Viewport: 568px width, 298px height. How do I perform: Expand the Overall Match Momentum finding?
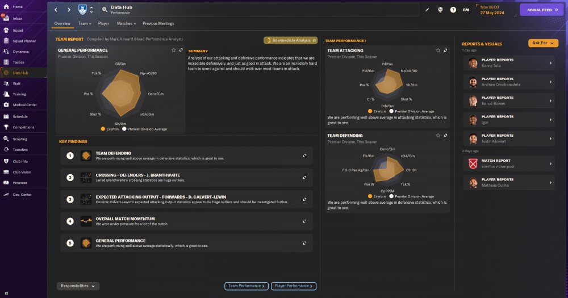pos(304,221)
